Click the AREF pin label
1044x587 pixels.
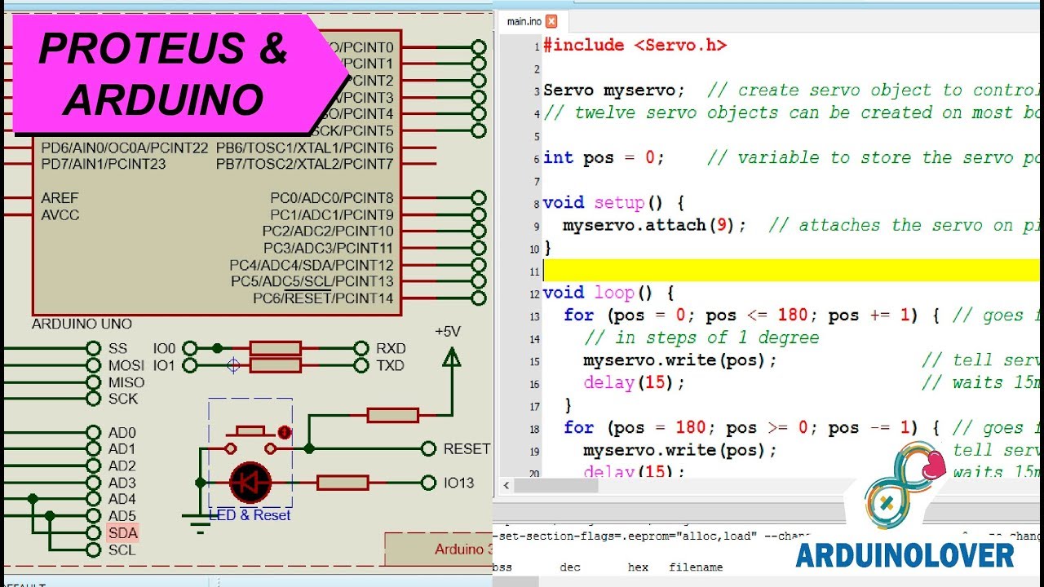[60, 198]
